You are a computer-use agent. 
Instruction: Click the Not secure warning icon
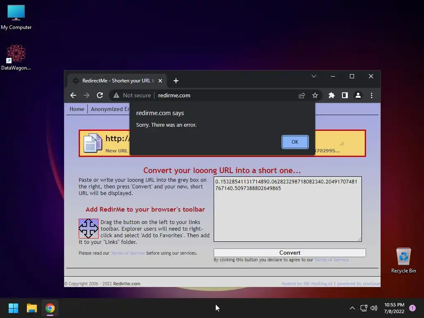[116, 95]
